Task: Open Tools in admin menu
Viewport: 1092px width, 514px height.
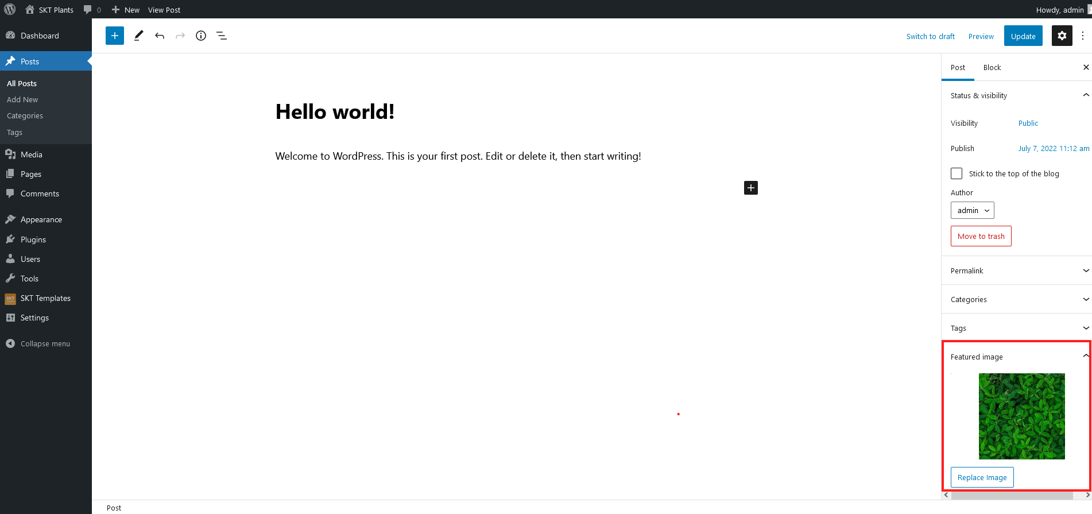Action: coord(46,279)
